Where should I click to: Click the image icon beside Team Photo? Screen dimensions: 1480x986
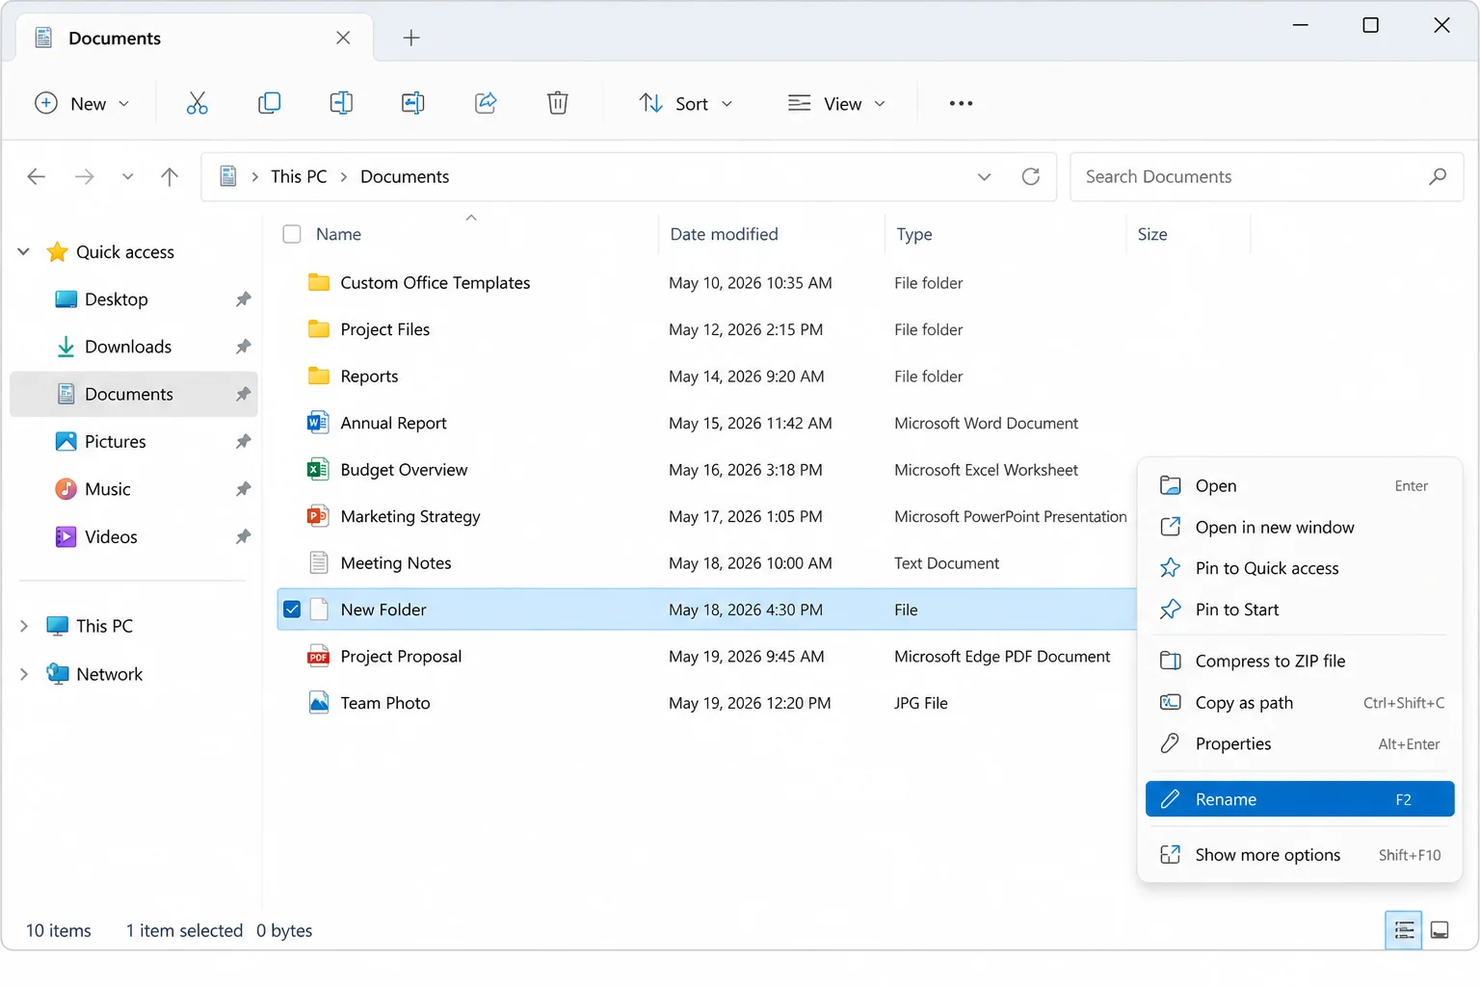click(x=318, y=703)
